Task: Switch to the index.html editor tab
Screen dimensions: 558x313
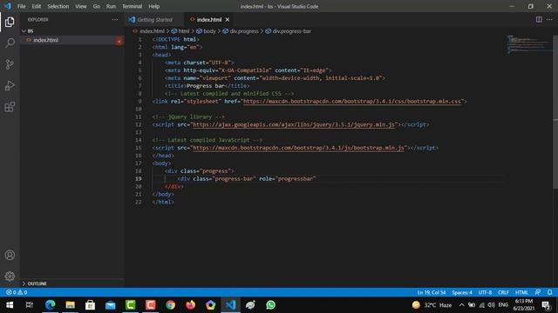Action: [x=209, y=19]
